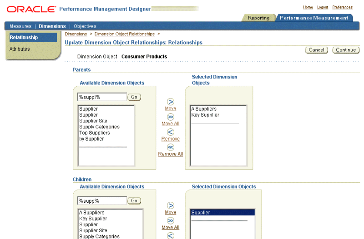Click the Remove All link in Parents section
The height and width of the screenshot is (239, 364).
pyautogui.click(x=171, y=154)
